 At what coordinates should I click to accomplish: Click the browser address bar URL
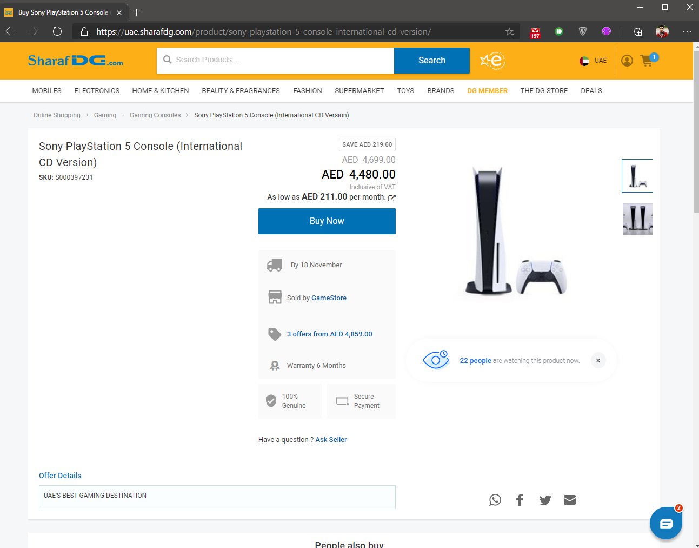(x=263, y=32)
